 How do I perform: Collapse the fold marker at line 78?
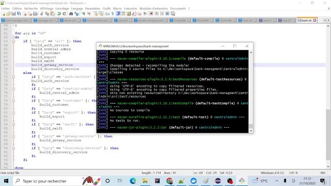point(13,101)
